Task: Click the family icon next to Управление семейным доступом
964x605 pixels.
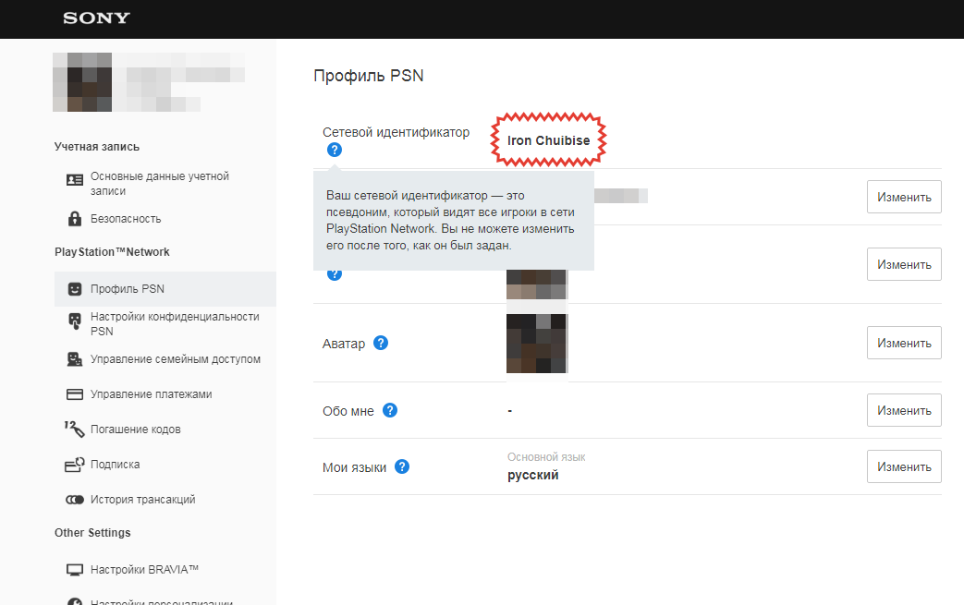Action: pyautogui.click(x=74, y=360)
